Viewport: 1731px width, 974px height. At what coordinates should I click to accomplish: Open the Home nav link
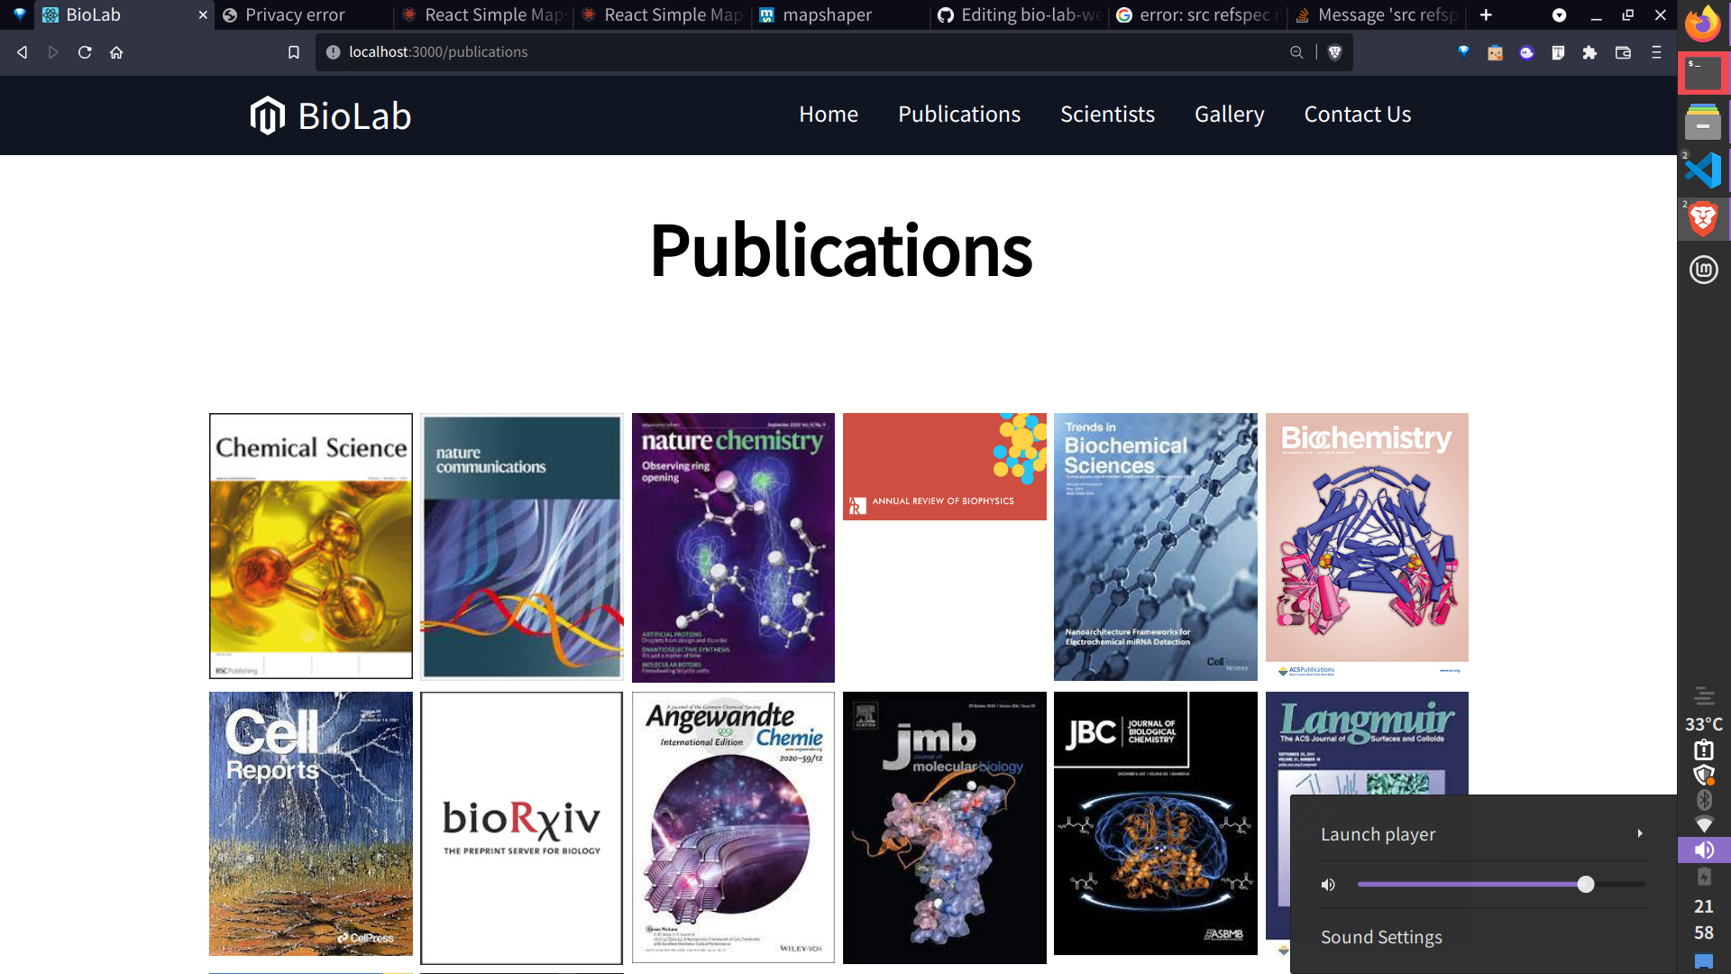pos(829,115)
